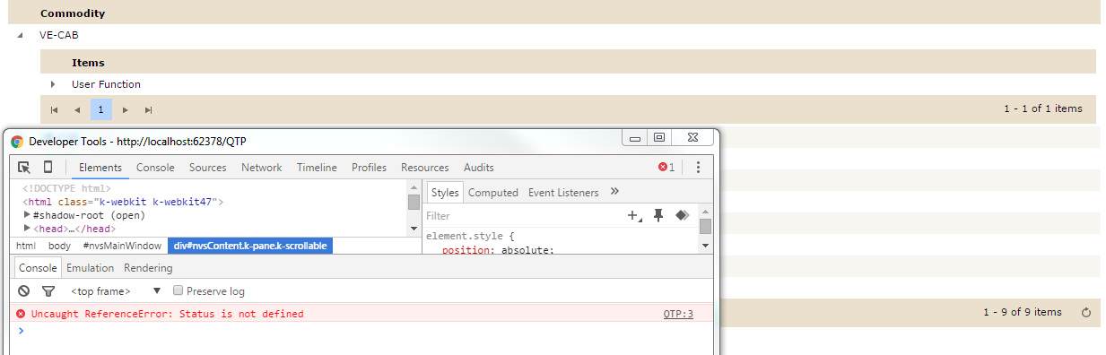Click html in the breadcrumb bar
The image size is (1106, 355).
click(x=26, y=246)
